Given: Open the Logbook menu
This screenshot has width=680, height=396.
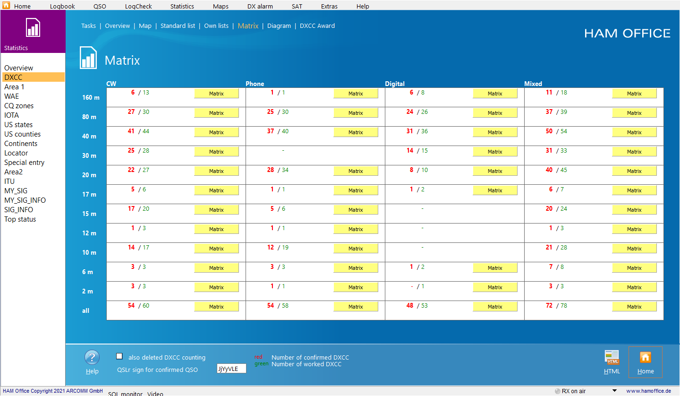Looking at the screenshot, I should (62, 6).
